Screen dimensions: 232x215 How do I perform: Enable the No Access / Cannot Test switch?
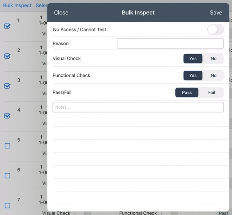pos(216,30)
